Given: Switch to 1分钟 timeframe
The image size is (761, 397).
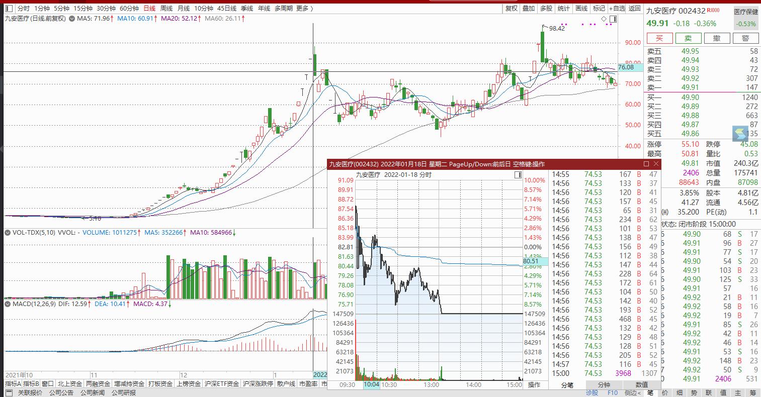Looking at the screenshot, I should (42, 9).
